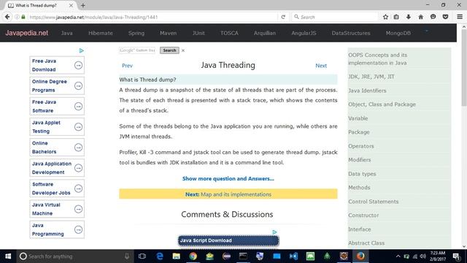Screen dimensions: 467x263
Task: Open the AngularJS navbar item
Action: tap(304, 33)
